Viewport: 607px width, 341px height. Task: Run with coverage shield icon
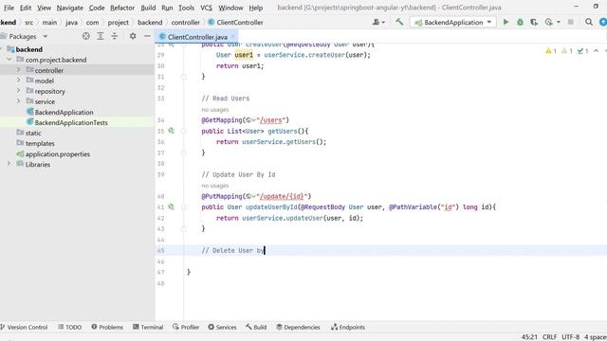tap(534, 23)
